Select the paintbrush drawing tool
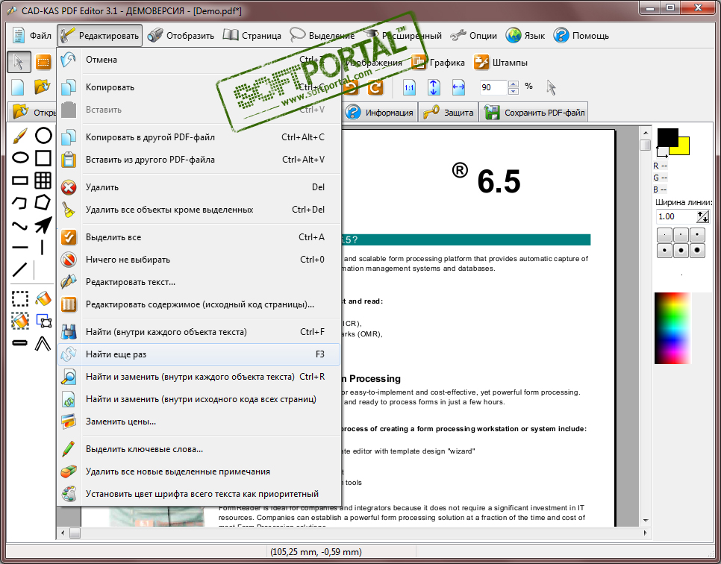Viewport: 721px width, 564px height. (19, 136)
